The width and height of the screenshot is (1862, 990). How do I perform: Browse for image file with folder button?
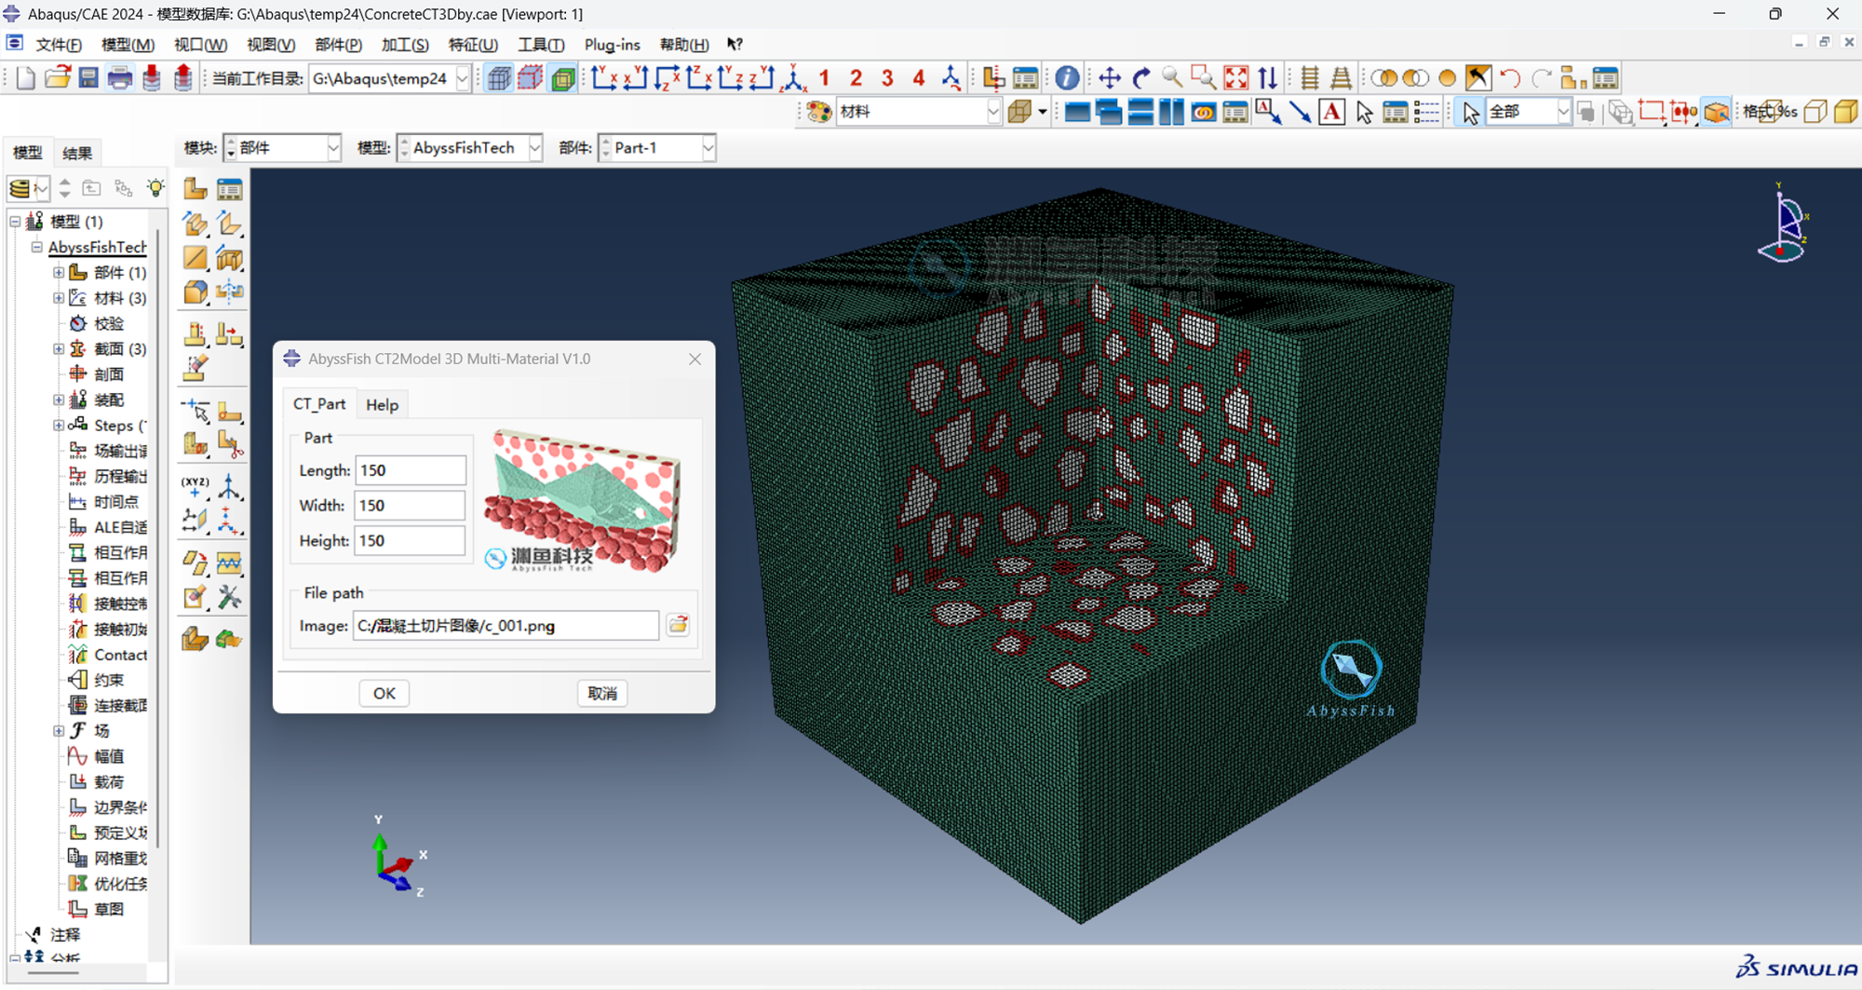click(679, 625)
